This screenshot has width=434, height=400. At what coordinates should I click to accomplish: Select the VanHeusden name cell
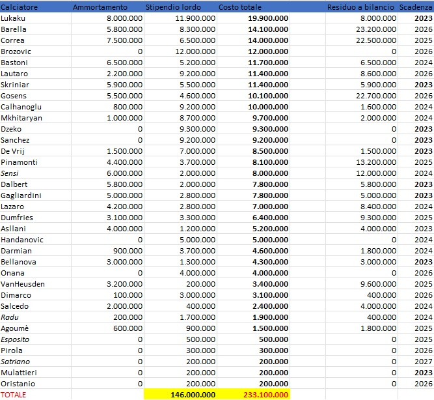coord(23,284)
